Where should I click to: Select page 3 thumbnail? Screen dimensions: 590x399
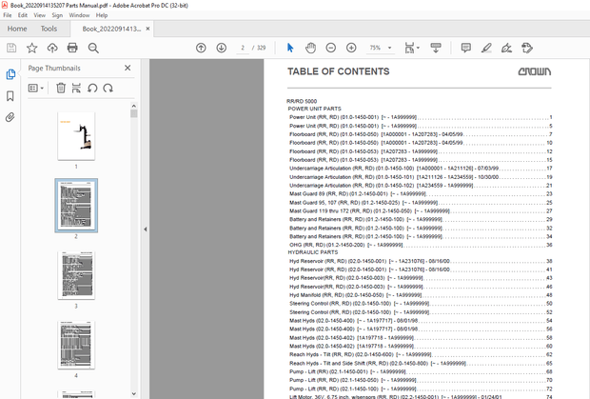coord(76,275)
